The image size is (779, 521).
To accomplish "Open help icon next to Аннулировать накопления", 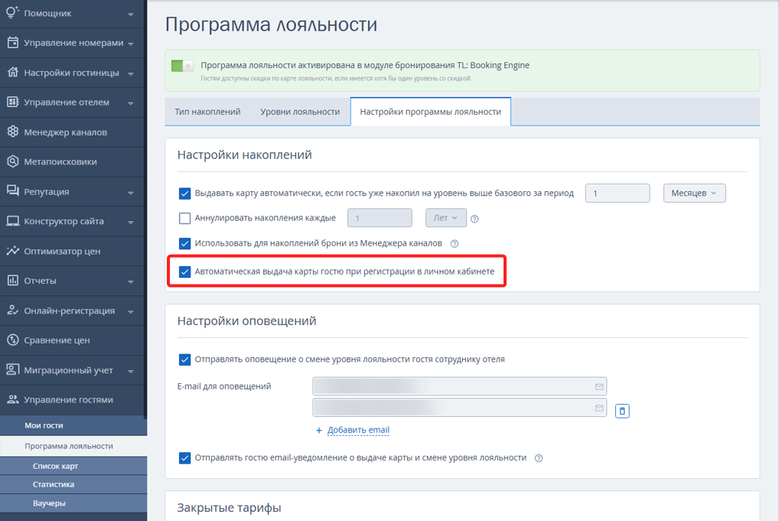I will (474, 219).
